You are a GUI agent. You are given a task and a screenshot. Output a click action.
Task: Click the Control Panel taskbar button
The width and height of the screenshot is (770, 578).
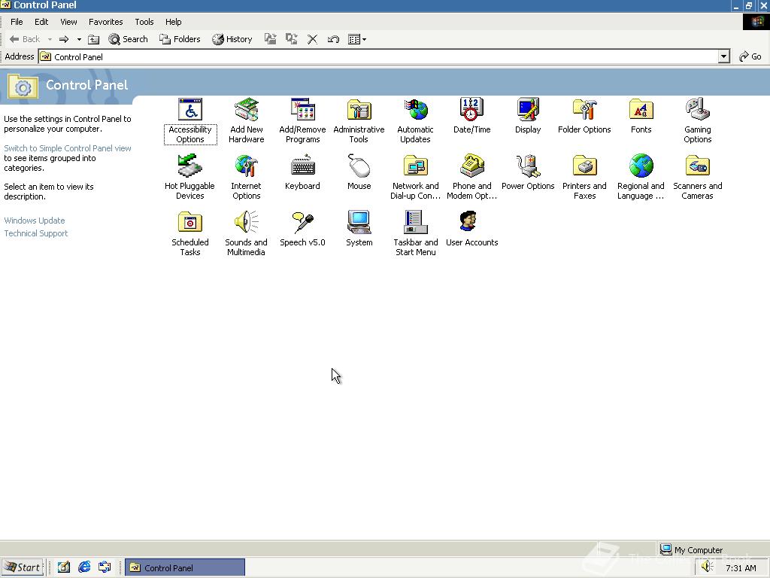tap(185, 567)
